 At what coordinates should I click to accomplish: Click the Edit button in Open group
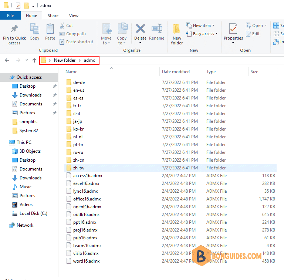[x=253, y=34]
